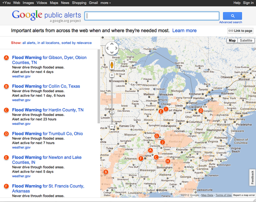Click the map zoom slider handle
This screenshot has height=202, width=256.
[x=112, y=112]
